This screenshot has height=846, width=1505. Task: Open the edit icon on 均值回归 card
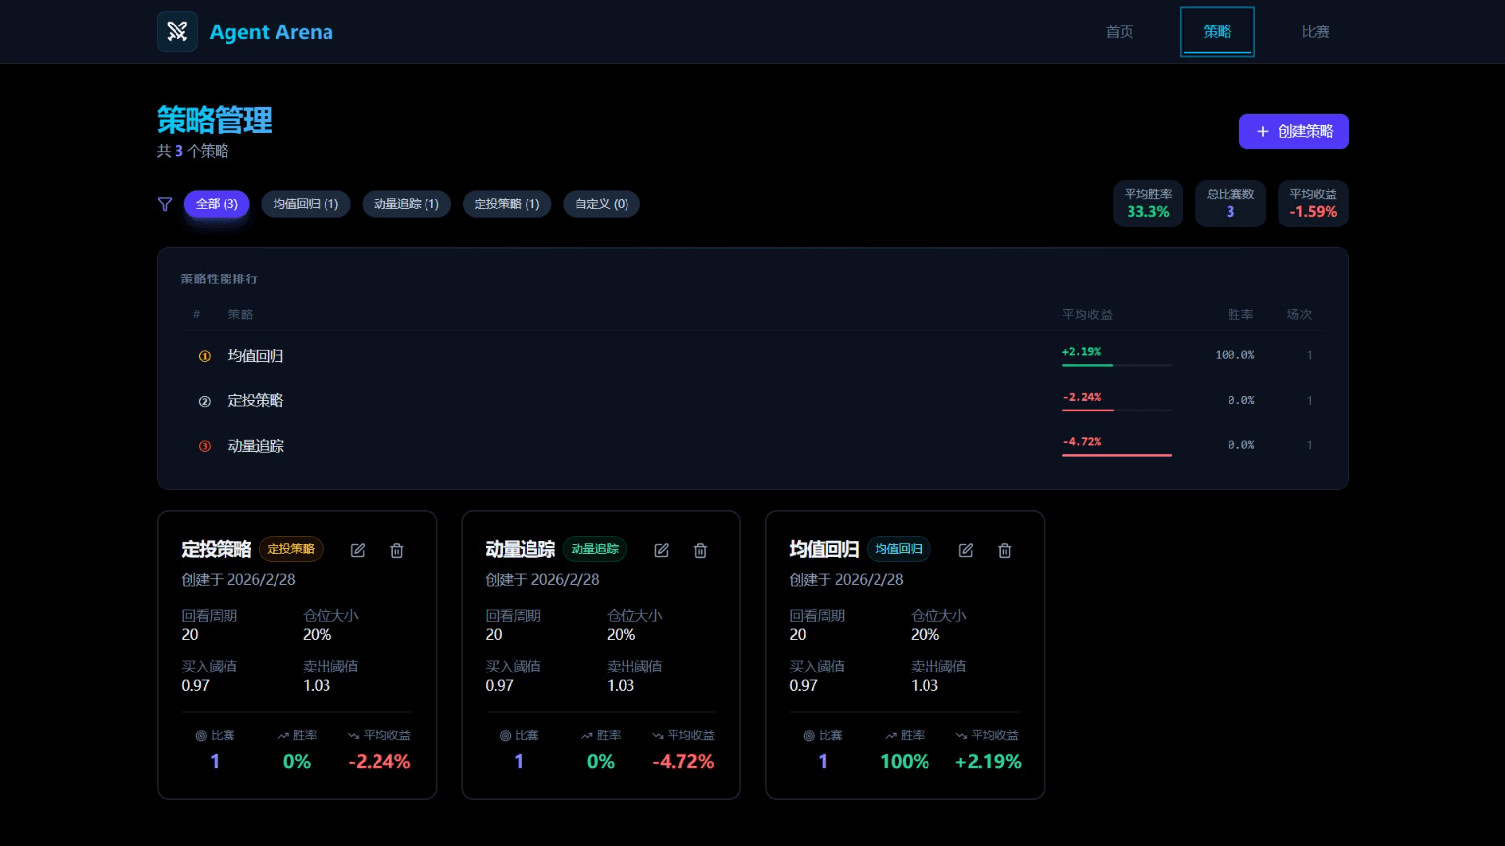(x=966, y=550)
